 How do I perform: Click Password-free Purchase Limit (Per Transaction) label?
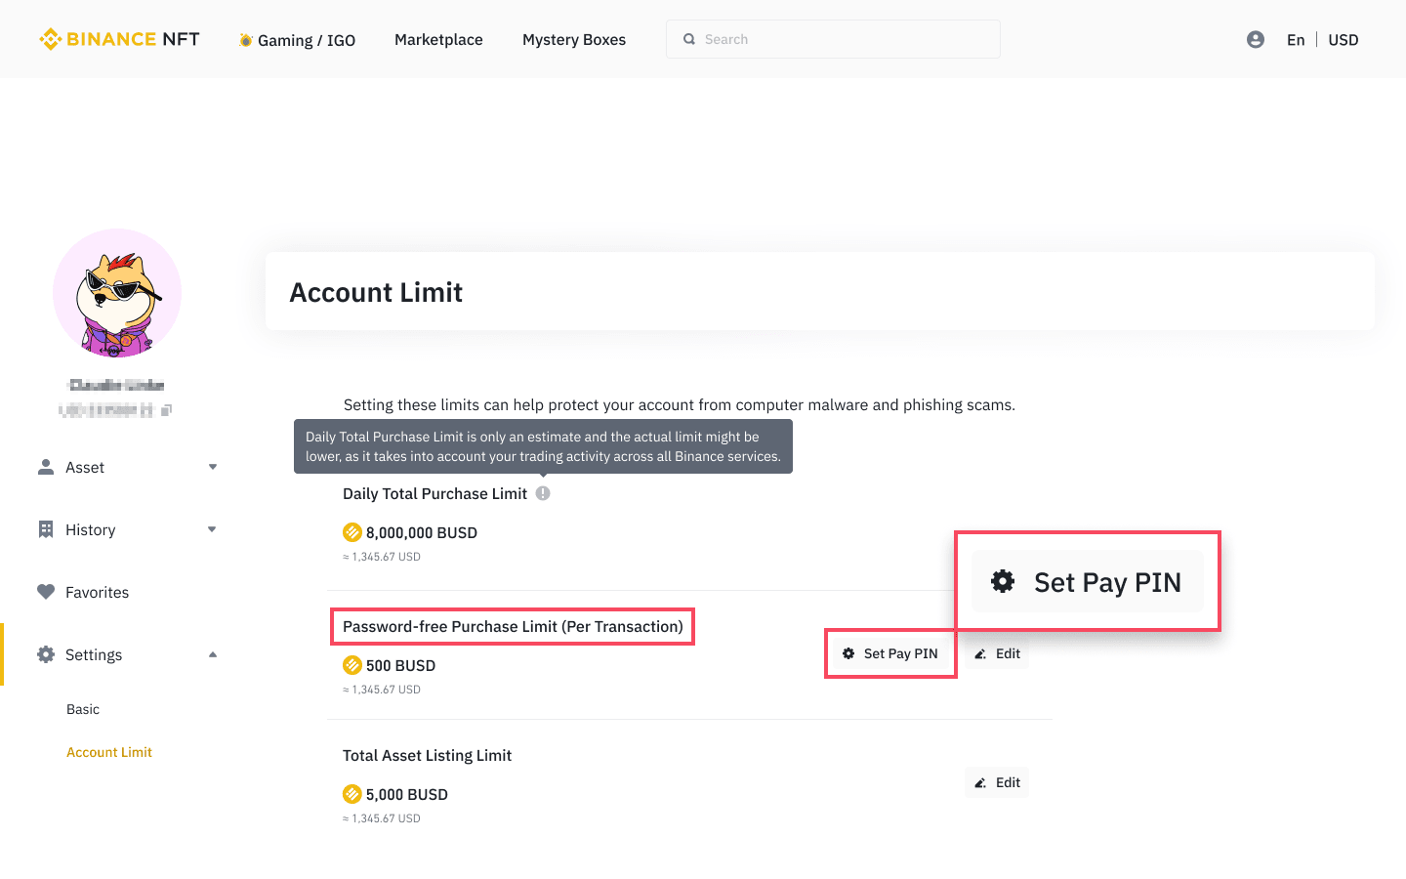point(513,626)
